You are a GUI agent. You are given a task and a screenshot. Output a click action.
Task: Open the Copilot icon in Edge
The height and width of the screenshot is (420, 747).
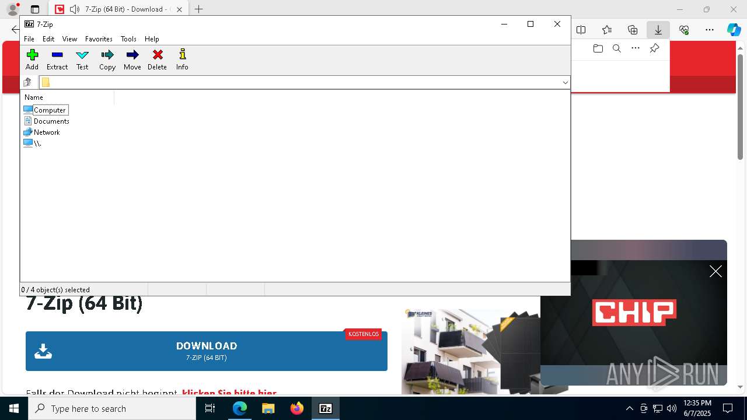point(734,30)
